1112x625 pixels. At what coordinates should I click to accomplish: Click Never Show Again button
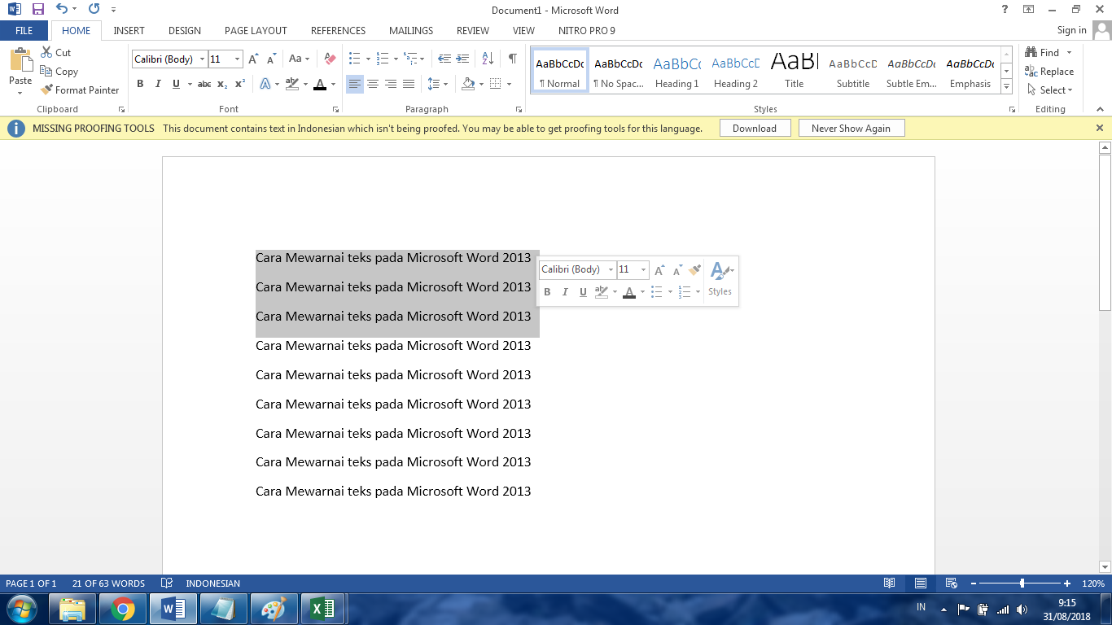(x=851, y=128)
